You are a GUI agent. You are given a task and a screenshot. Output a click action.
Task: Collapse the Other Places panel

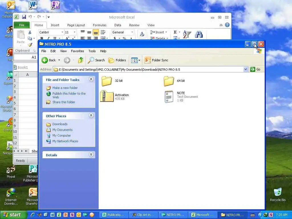pyautogui.click(x=91, y=116)
